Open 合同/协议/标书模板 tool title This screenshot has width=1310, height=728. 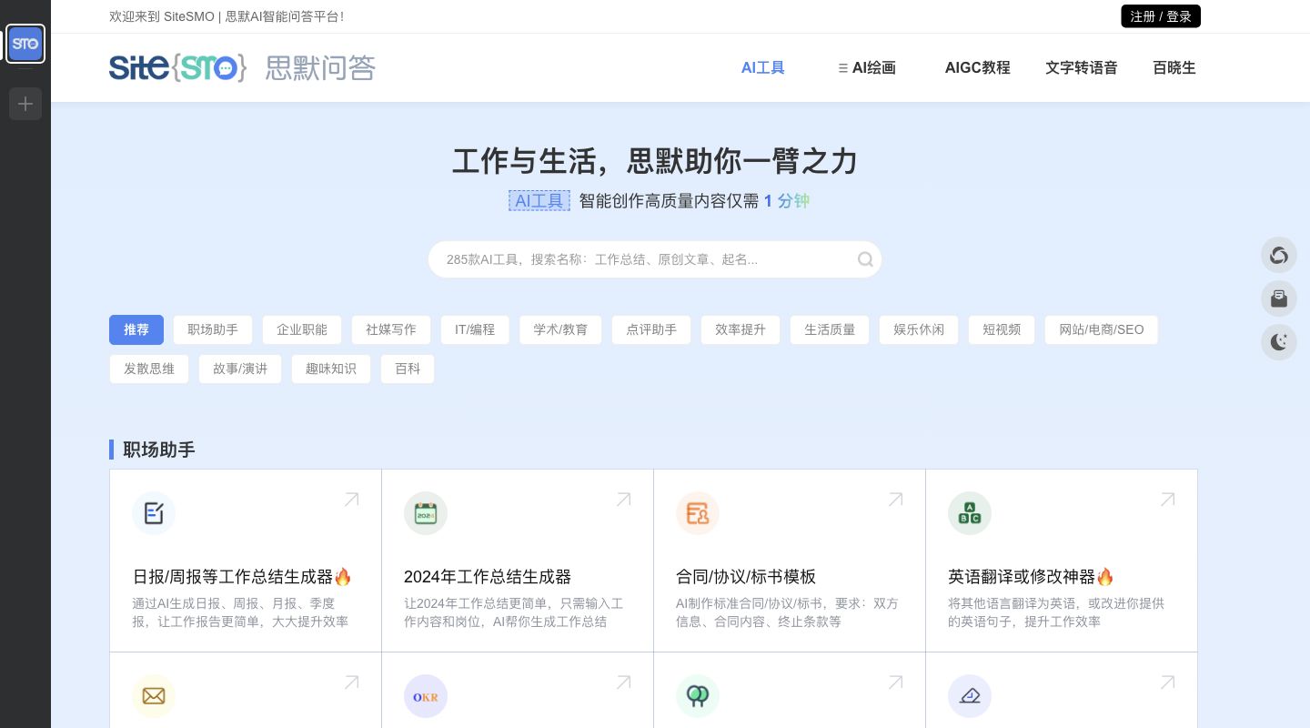click(746, 577)
